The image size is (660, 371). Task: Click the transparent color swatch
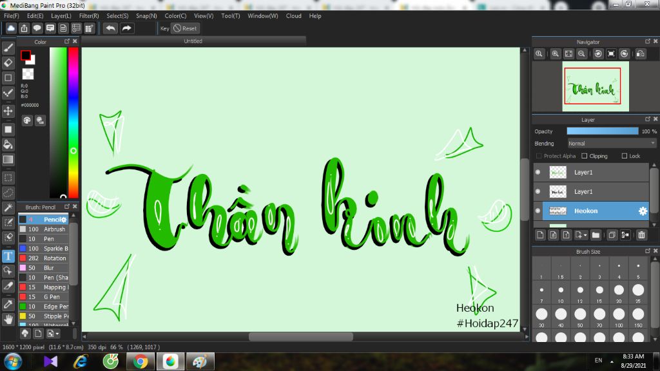(x=28, y=74)
